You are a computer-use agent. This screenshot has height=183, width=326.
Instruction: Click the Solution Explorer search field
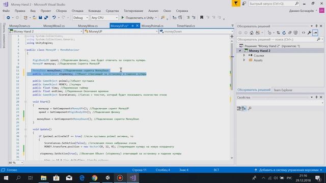pyautogui.click(x=280, y=40)
